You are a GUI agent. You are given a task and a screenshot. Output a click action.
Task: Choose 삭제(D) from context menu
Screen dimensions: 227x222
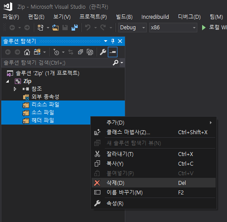click(154, 183)
